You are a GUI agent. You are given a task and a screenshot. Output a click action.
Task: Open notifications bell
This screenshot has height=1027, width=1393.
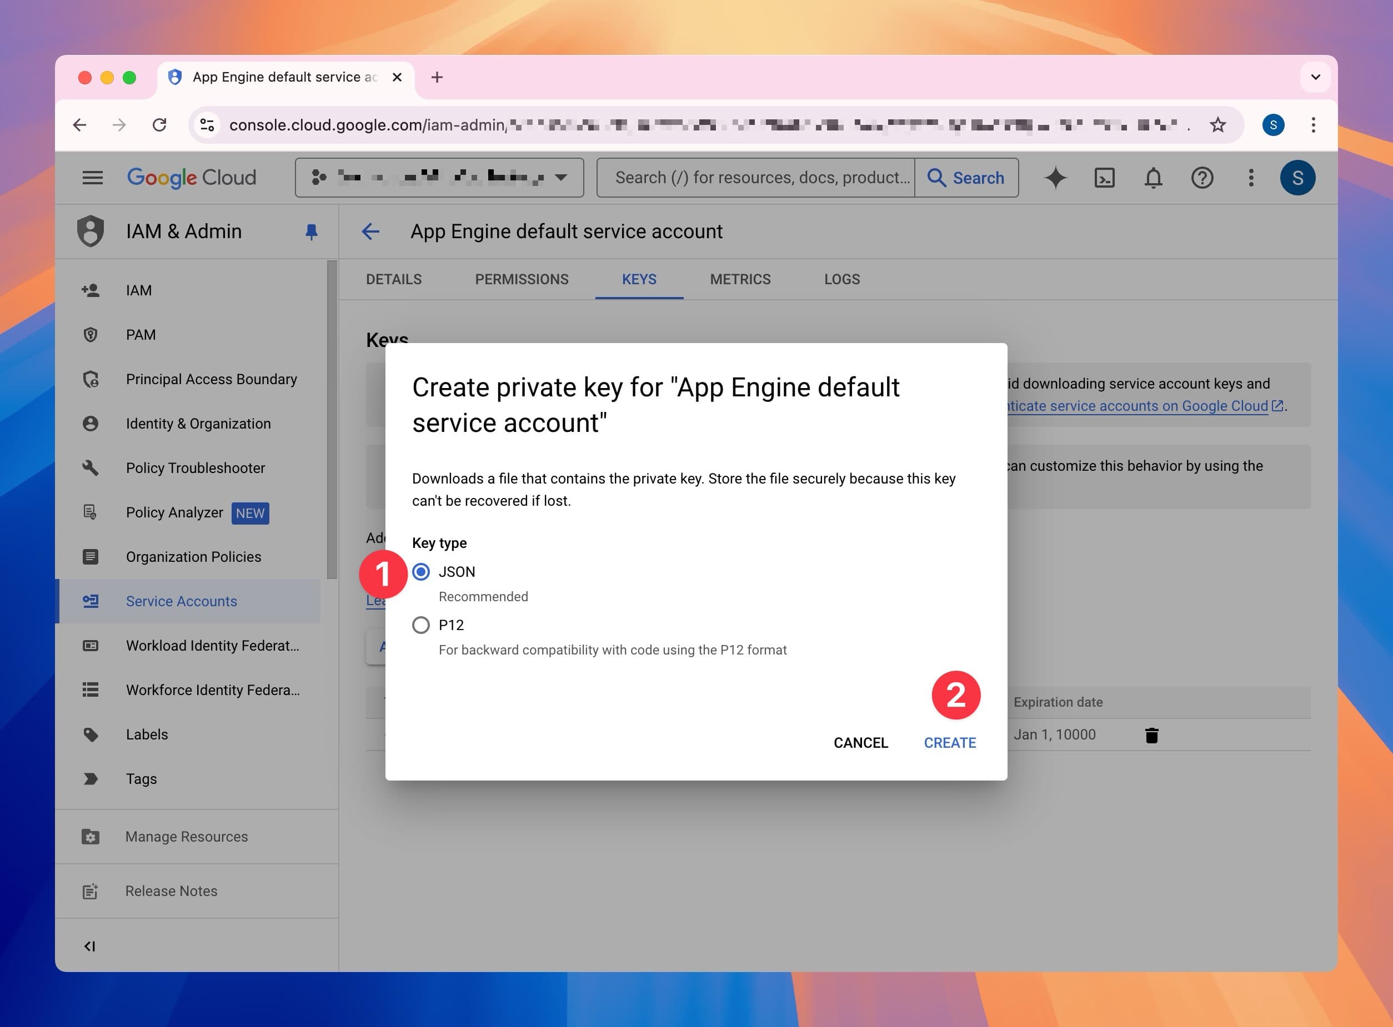pyautogui.click(x=1153, y=178)
